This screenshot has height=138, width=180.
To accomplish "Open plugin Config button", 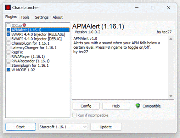I will coord(86,106).
